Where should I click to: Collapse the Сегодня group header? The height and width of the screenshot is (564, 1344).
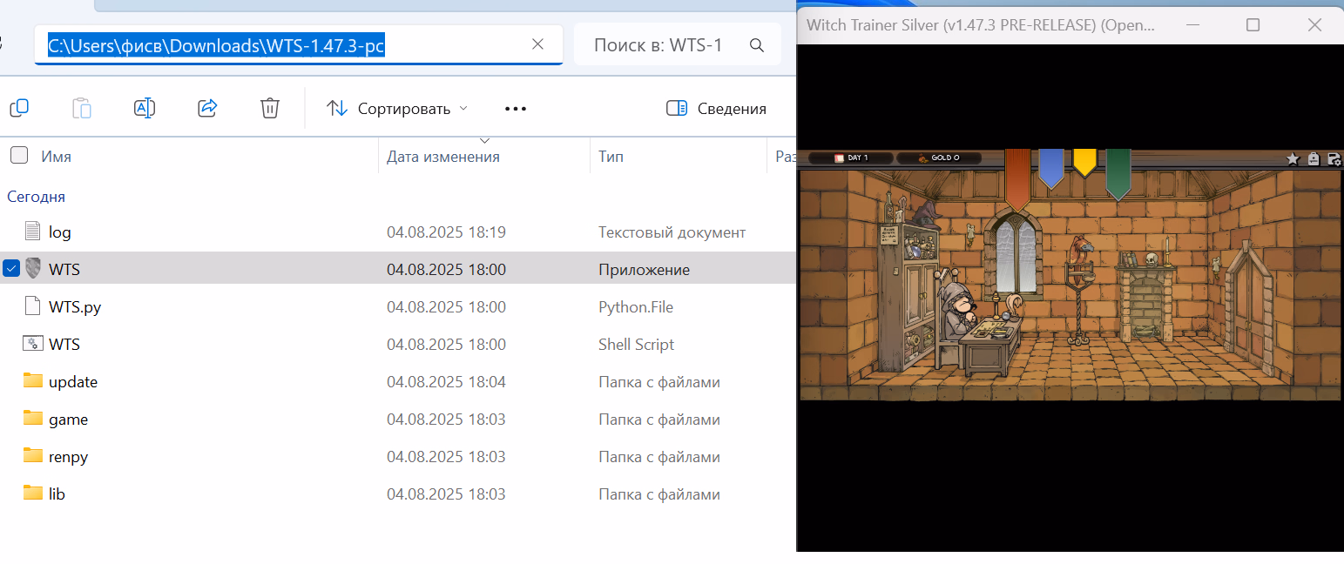[37, 197]
